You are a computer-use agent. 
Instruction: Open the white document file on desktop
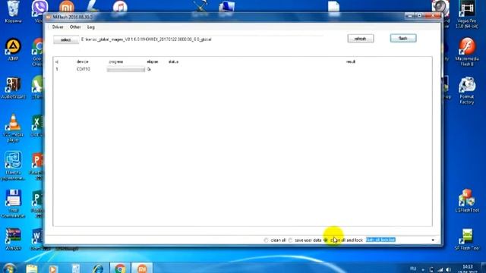point(334,6)
